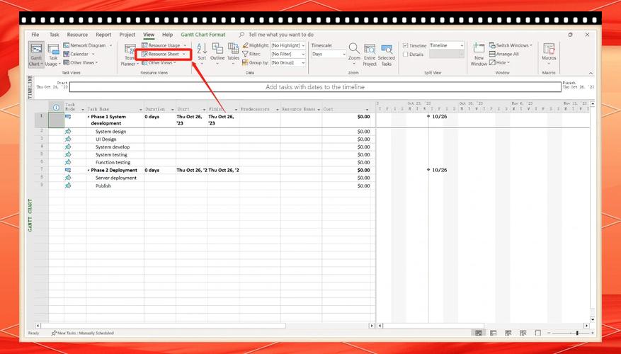621x354 pixels.
Task: Click the New Window icon
Action: pyautogui.click(x=479, y=54)
